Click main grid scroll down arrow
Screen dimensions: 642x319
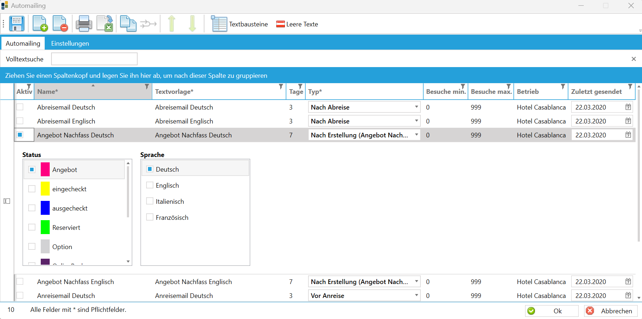[639, 298]
